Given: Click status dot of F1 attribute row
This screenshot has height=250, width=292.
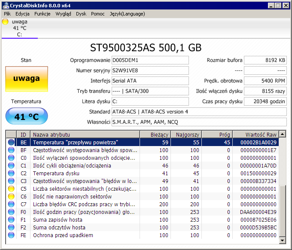Looking at the screenshot, I should tap(11, 220).
